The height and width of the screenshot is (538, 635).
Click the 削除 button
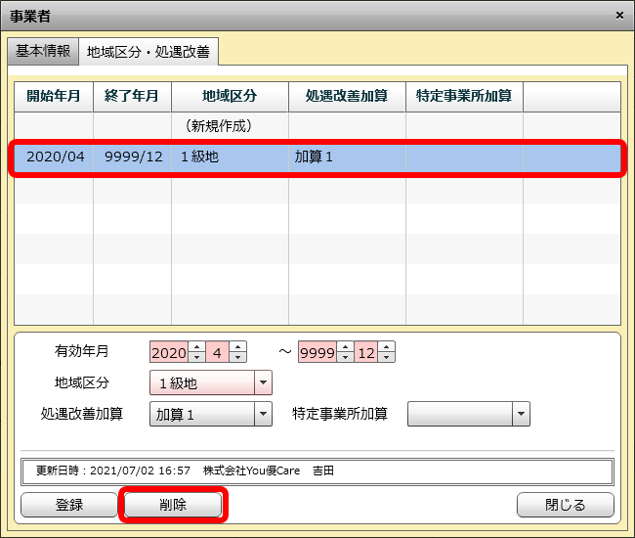(173, 505)
